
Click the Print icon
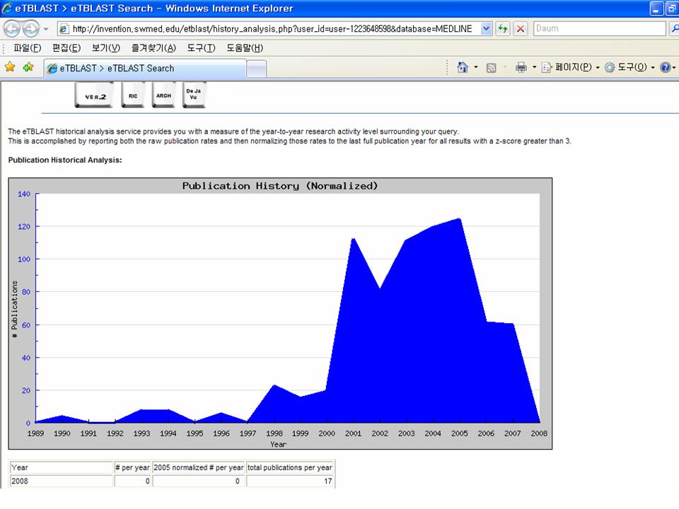[x=521, y=67]
